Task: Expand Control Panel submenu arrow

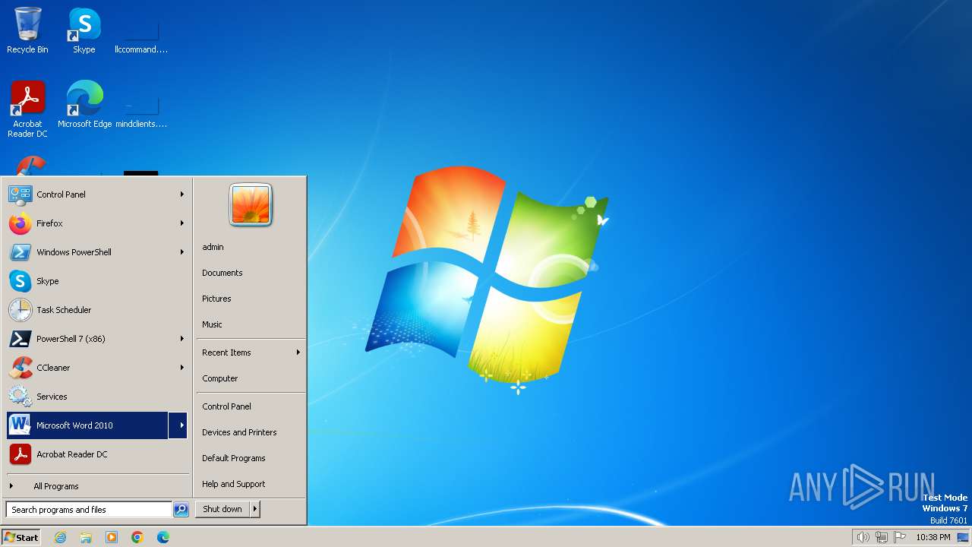Action: 182,194
